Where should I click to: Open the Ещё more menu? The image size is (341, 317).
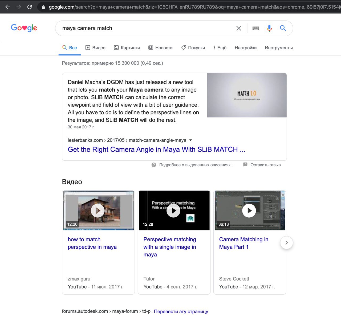[220, 48]
